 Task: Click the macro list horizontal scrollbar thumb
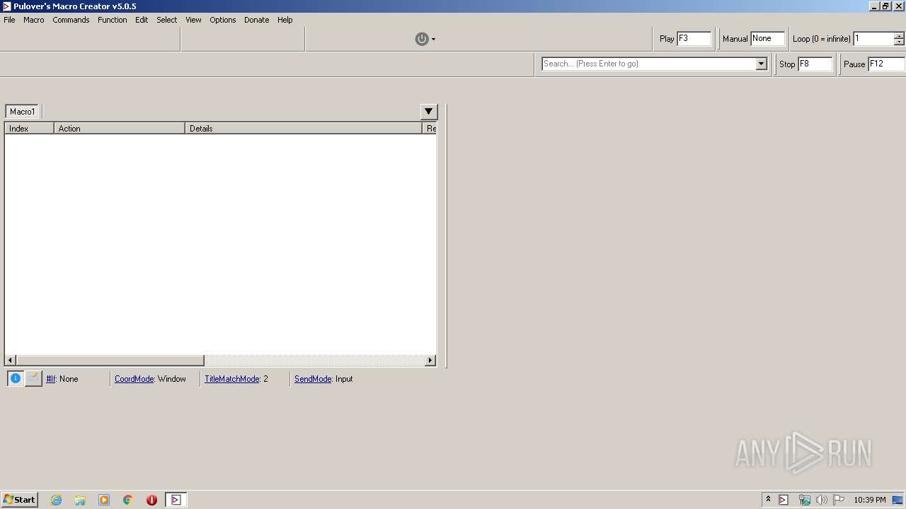coord(110,361)
